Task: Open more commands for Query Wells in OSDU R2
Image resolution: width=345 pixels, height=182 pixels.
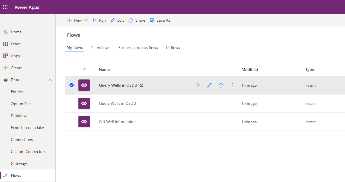Action: 232,85
